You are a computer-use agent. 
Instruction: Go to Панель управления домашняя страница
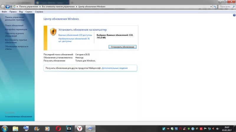(15, 18)
